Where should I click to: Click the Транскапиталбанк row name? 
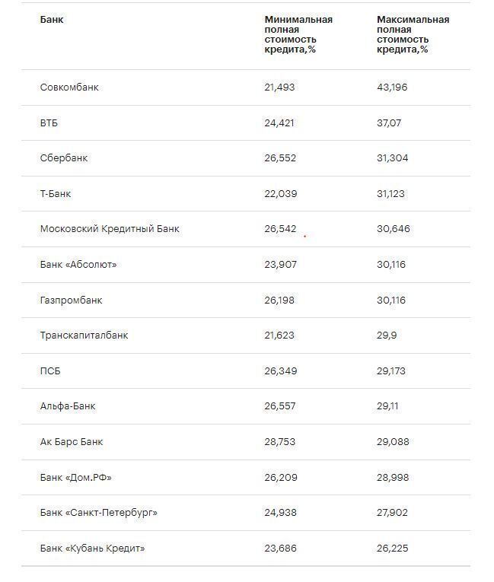click(x=84, y=336)
